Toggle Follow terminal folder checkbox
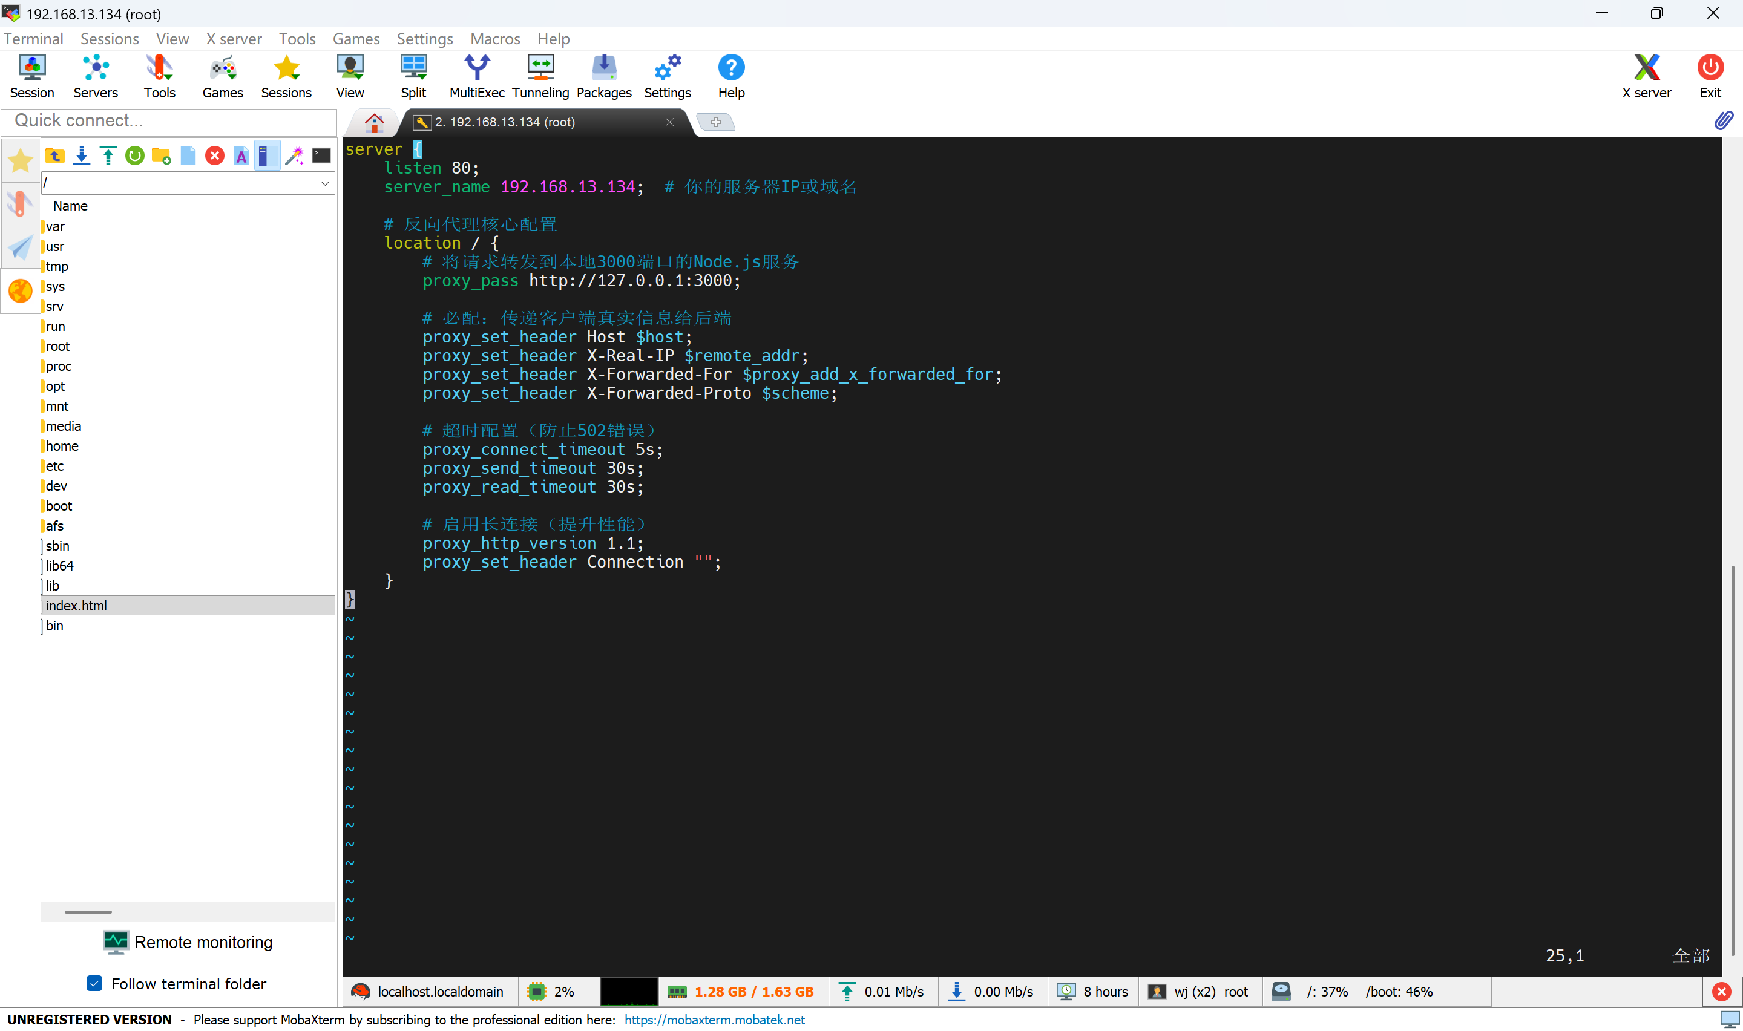 coord(94,984)
